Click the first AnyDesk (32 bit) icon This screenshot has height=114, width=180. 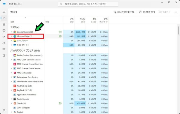(15, 86)
